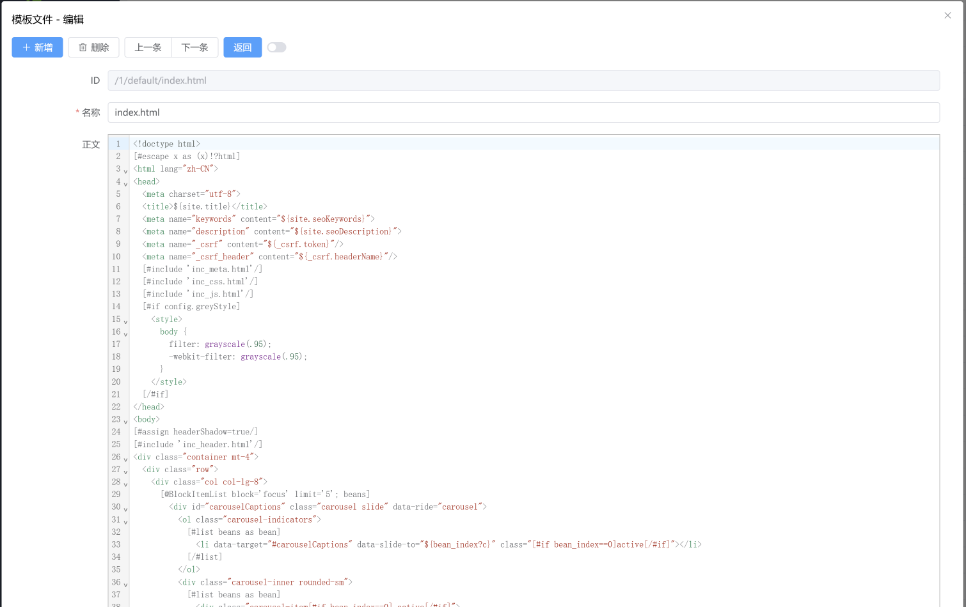Click the _csrf meta token line
Image resolution: width=966 pixels, height=607 pixels.
pos(242,244)
